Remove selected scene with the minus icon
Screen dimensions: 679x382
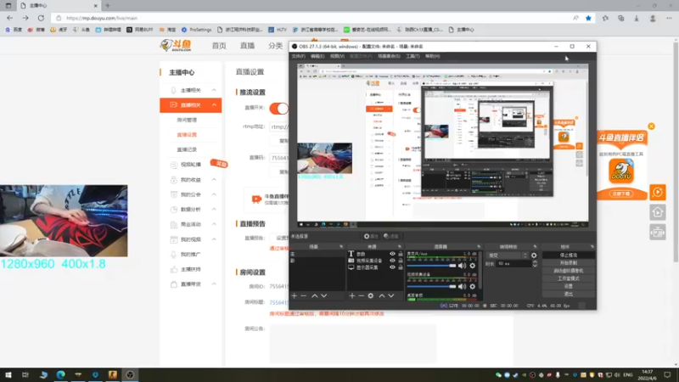point(304,295)
